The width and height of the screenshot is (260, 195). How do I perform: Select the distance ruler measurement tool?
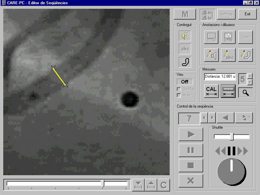point(228,91)
